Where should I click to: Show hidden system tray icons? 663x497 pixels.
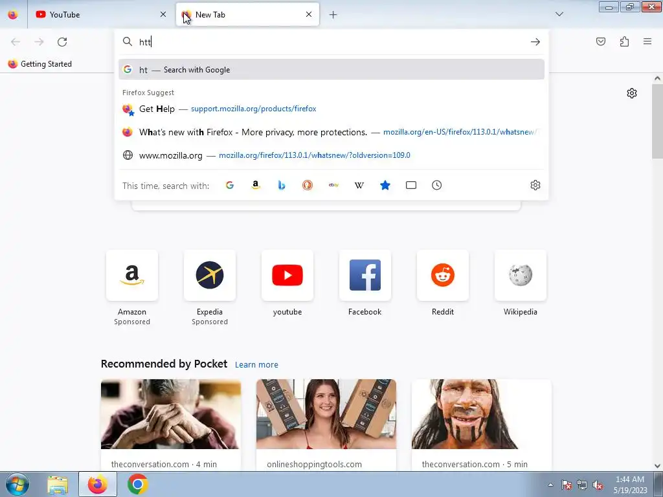(550, 485)
